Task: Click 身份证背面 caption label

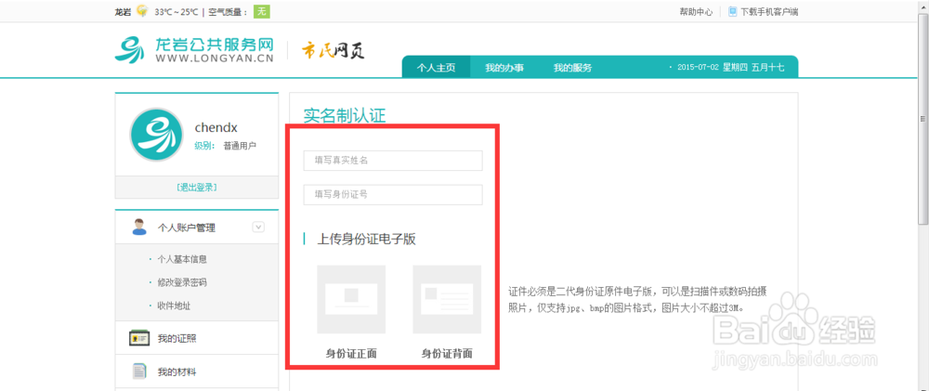Action: coord(447,354)
